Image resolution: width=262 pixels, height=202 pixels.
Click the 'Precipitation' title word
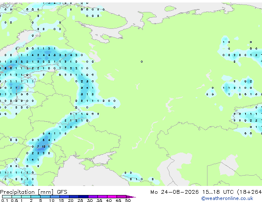pos(17,192)
